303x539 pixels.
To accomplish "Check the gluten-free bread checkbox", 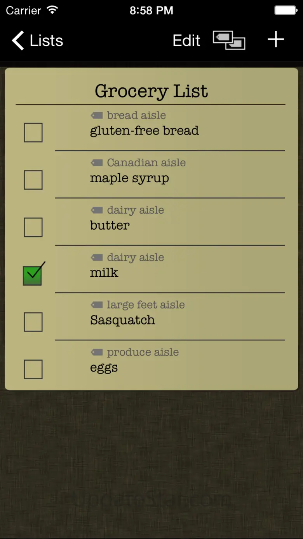I will pos(33,133).
